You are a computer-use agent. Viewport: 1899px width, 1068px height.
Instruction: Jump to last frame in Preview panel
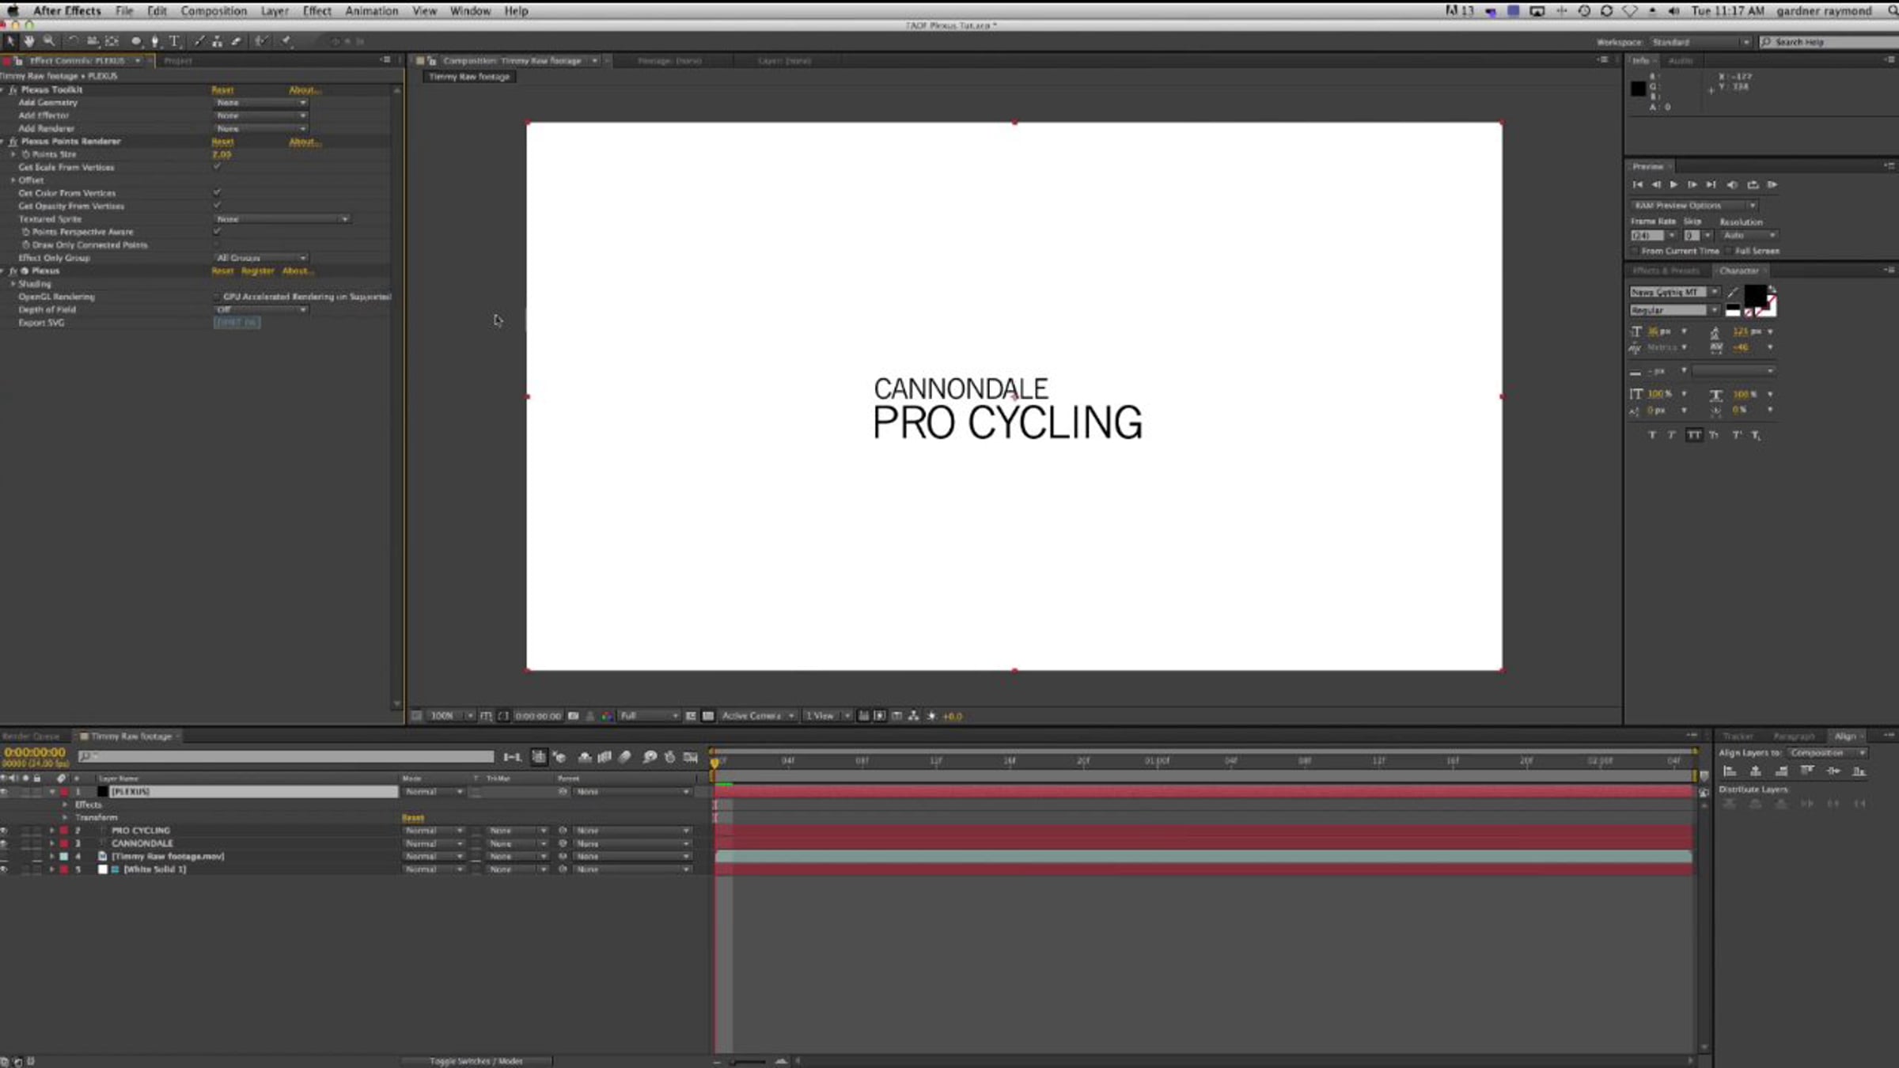coord(1711,185)
